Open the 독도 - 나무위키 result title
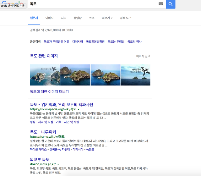Image resolution: width=201 pixels, height=176 pixels. click(43, 132)
